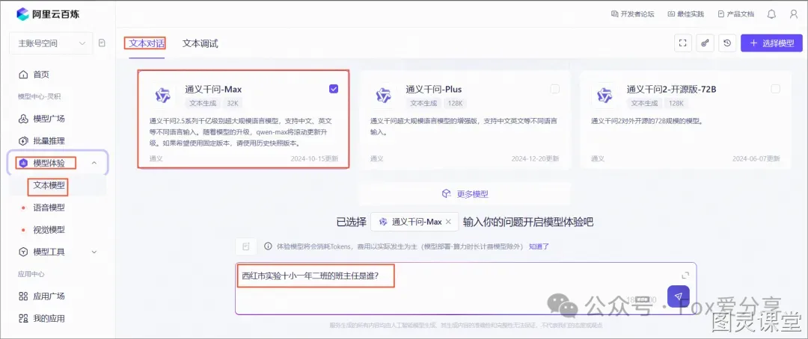Expand the 模型工具 menu chevron

94,252
